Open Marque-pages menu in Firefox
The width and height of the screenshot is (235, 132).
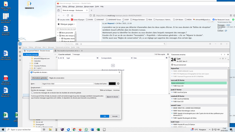pos(89,7)
